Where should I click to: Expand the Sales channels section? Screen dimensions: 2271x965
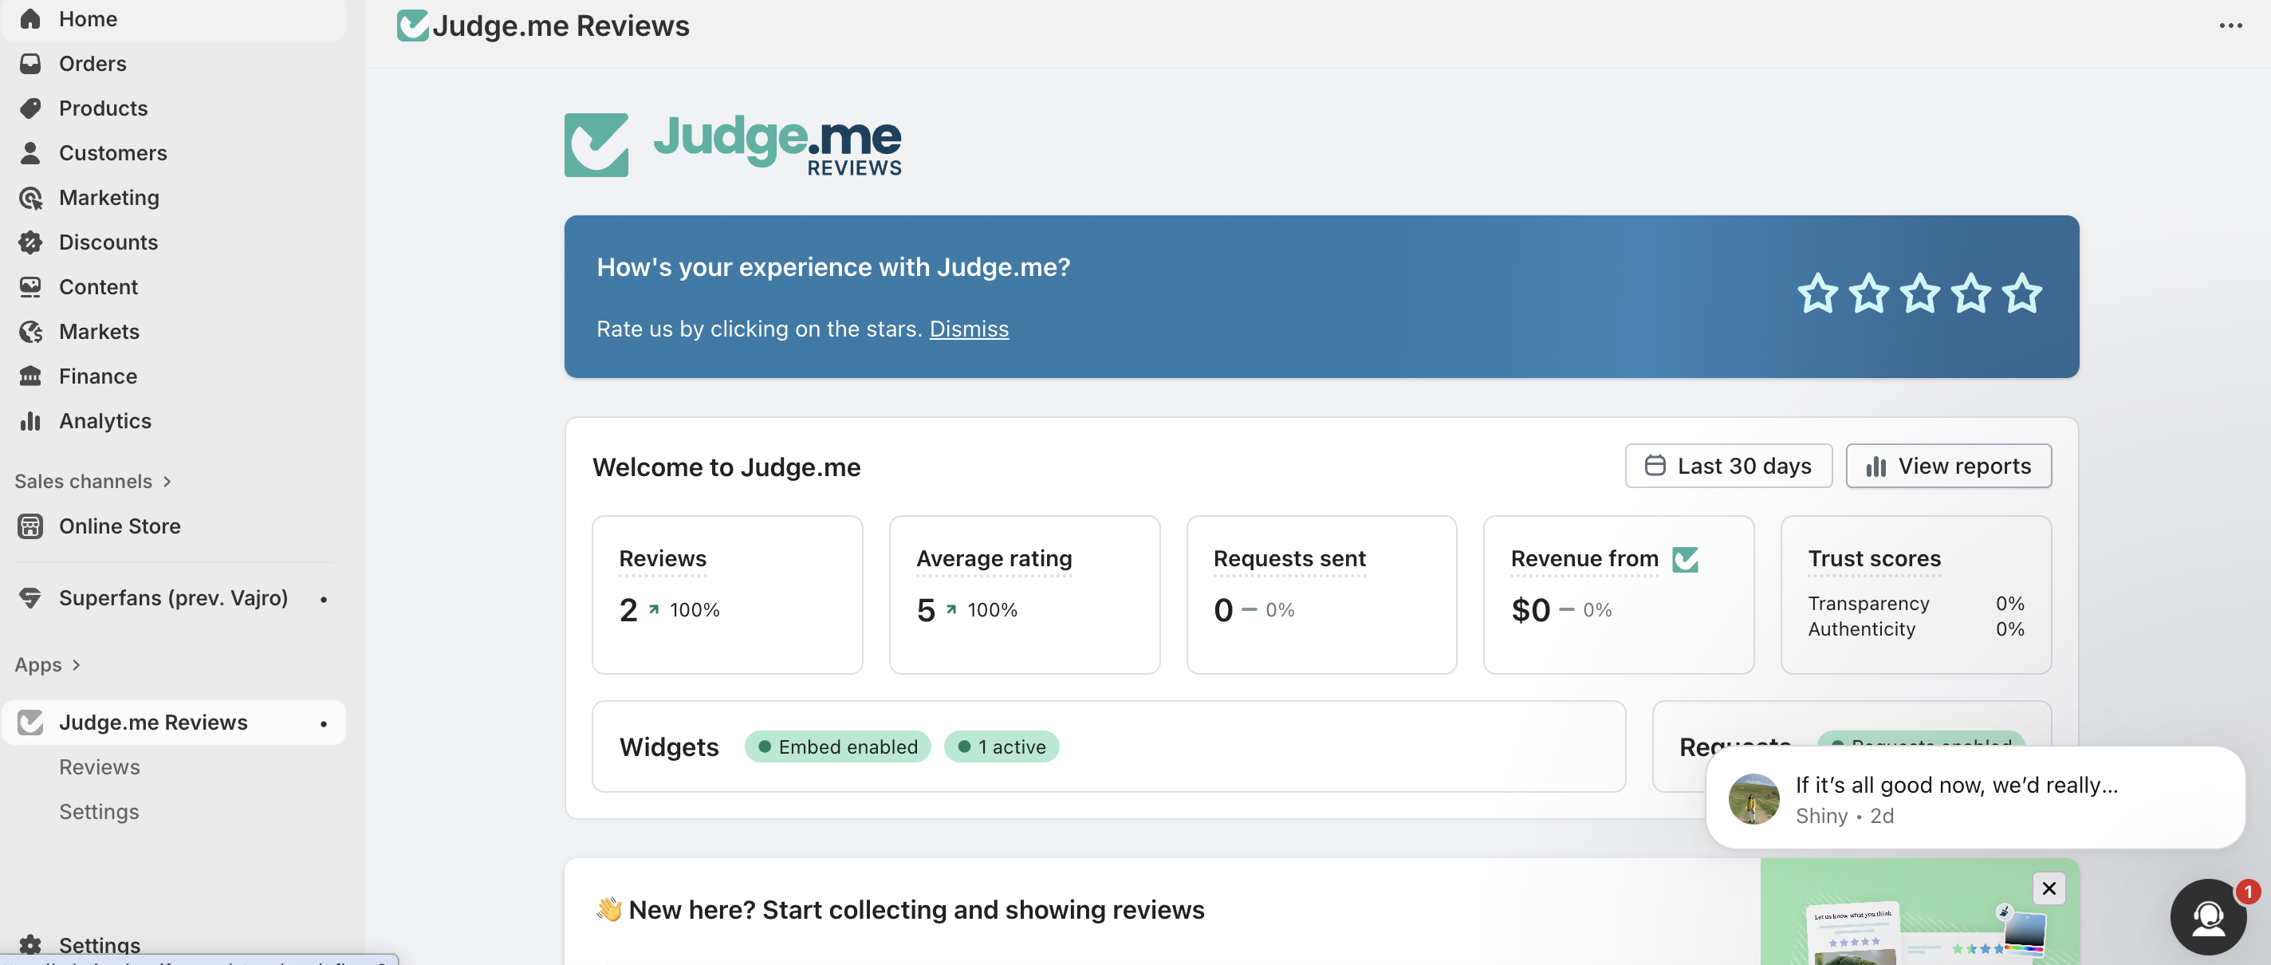[167, 482]
